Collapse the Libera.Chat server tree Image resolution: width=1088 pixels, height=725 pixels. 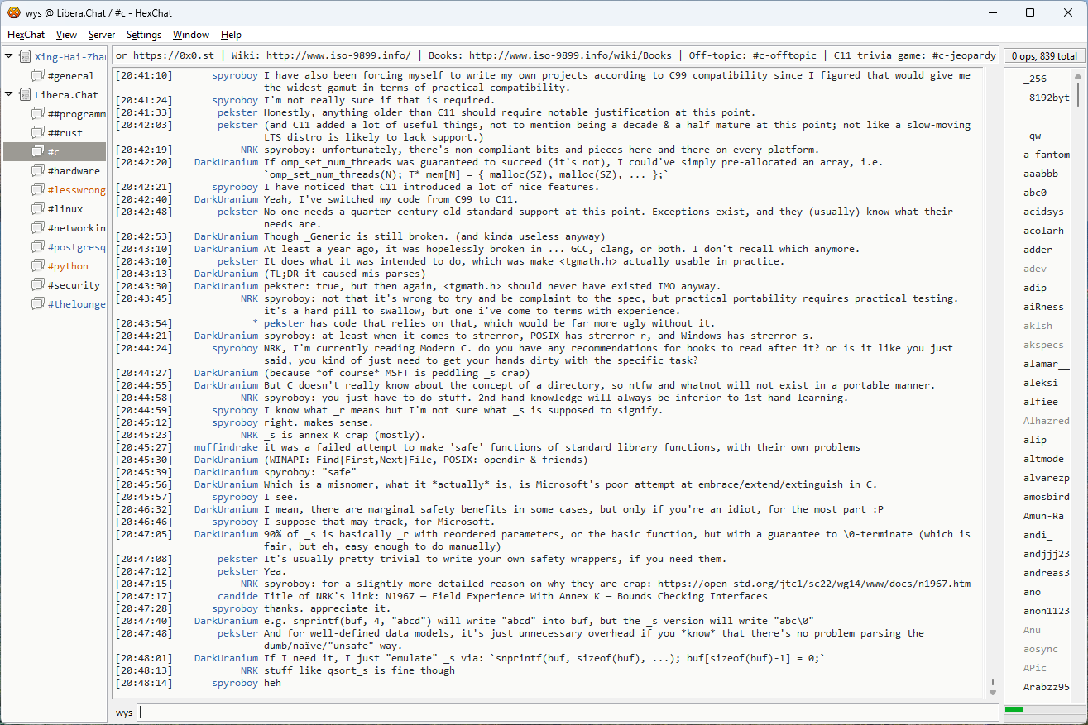[x=9, y=95]
